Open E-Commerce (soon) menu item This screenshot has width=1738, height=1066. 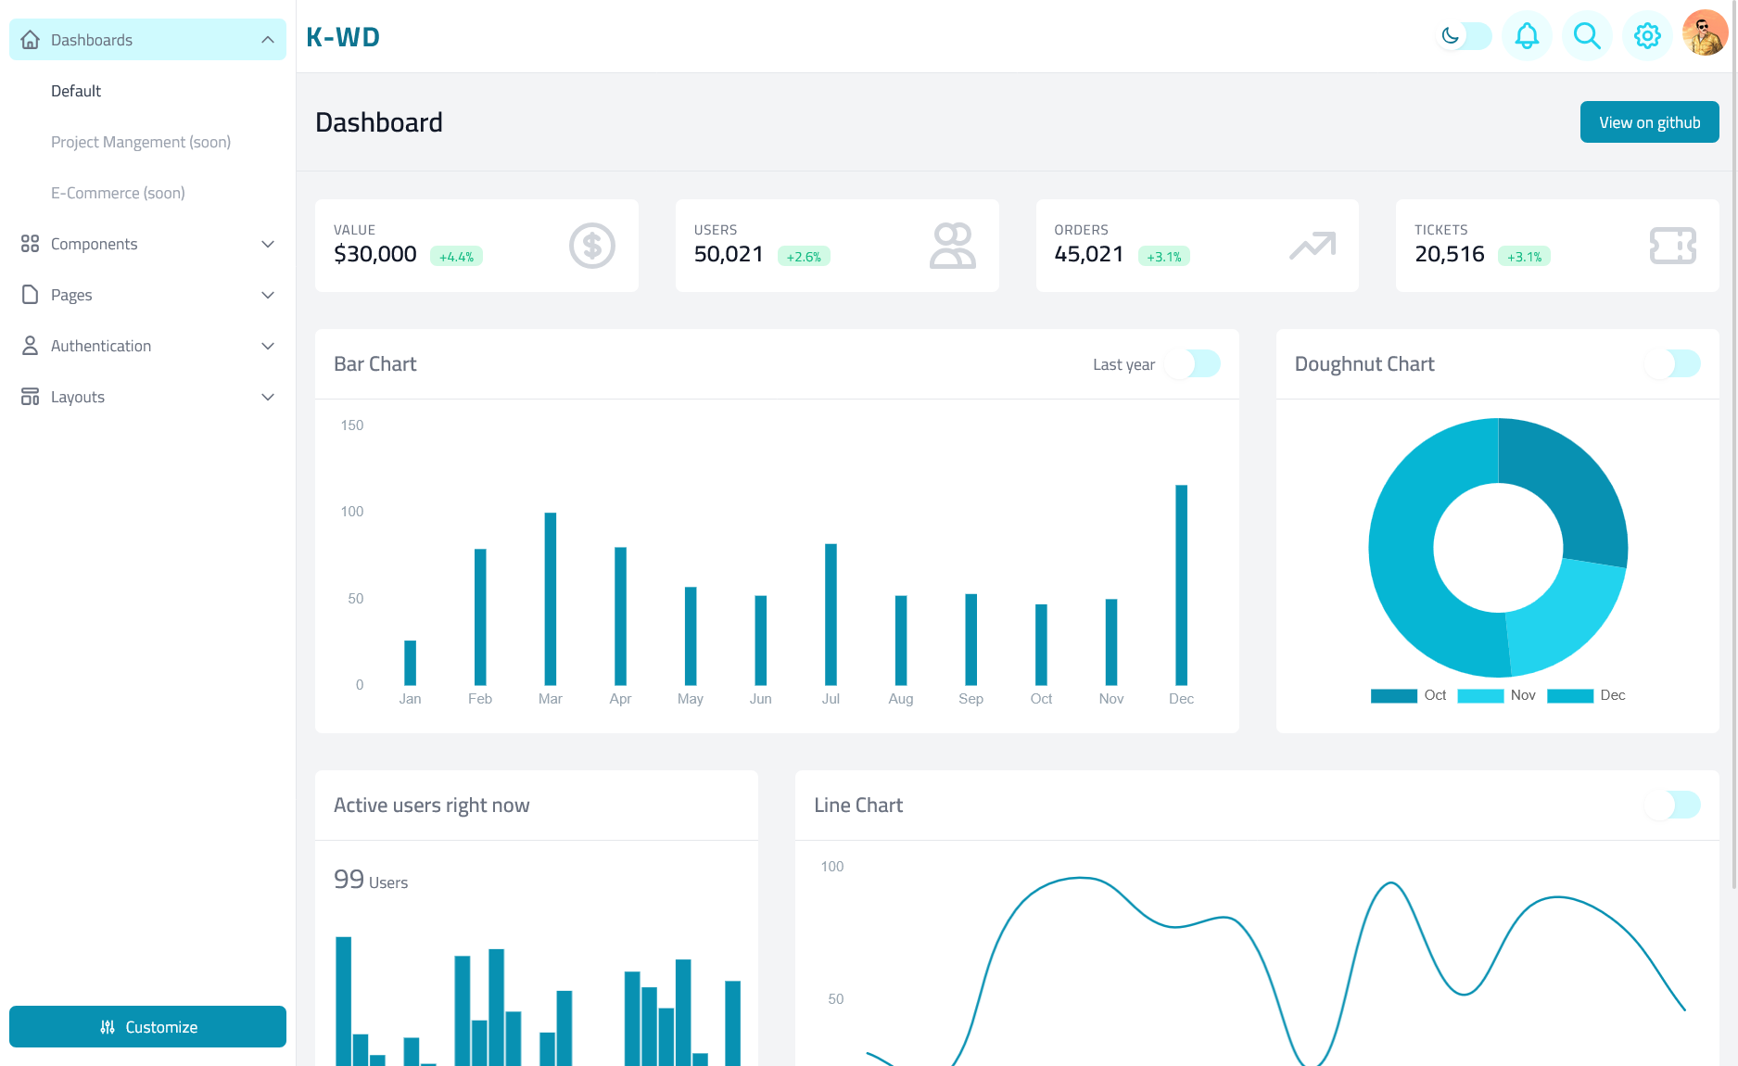pos(118,193)
